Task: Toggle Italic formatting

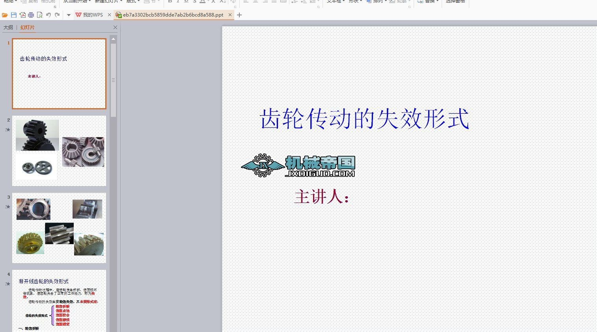Action: point(177,2)
